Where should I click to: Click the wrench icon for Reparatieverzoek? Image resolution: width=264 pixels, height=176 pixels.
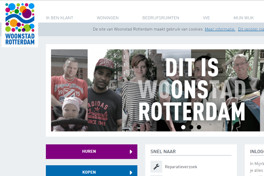(x=156, y=167)
